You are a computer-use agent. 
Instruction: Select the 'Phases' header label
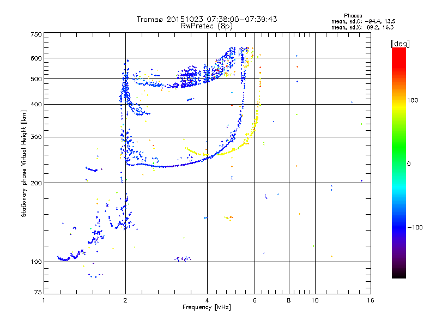pos(353,16)
